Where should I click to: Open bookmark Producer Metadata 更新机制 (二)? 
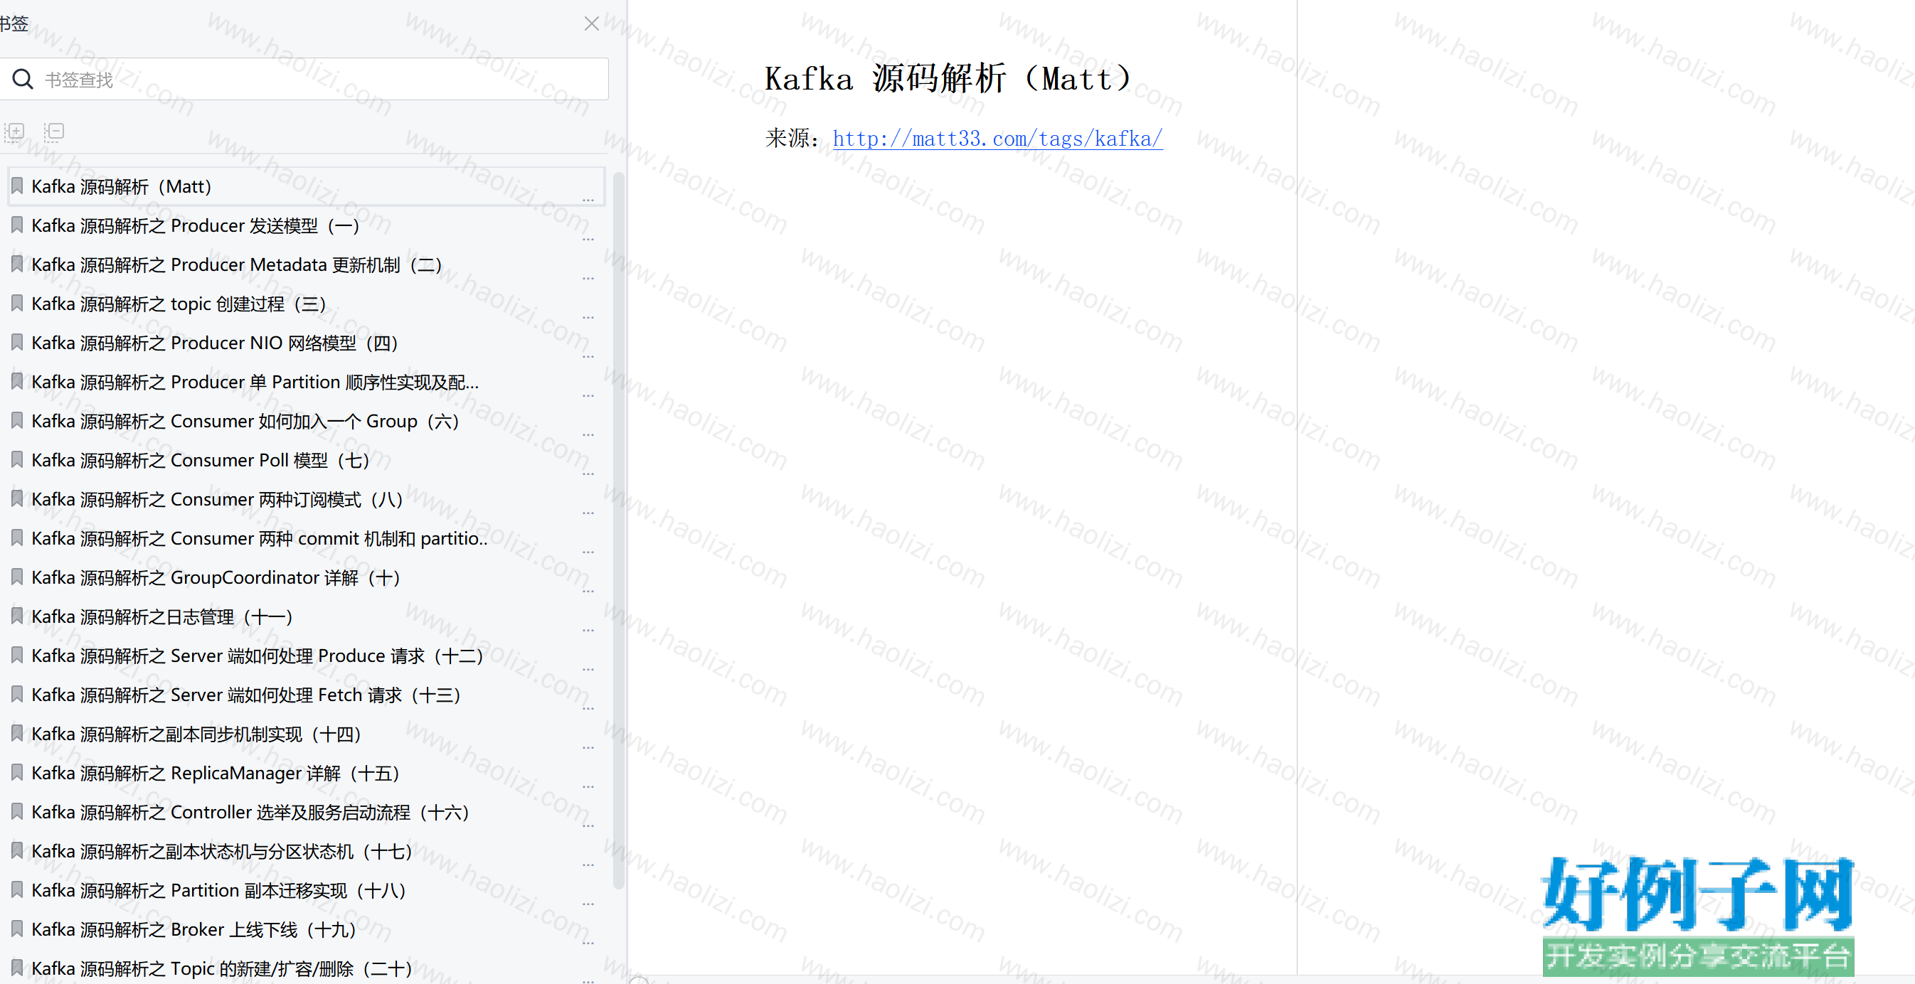(236, 265)
